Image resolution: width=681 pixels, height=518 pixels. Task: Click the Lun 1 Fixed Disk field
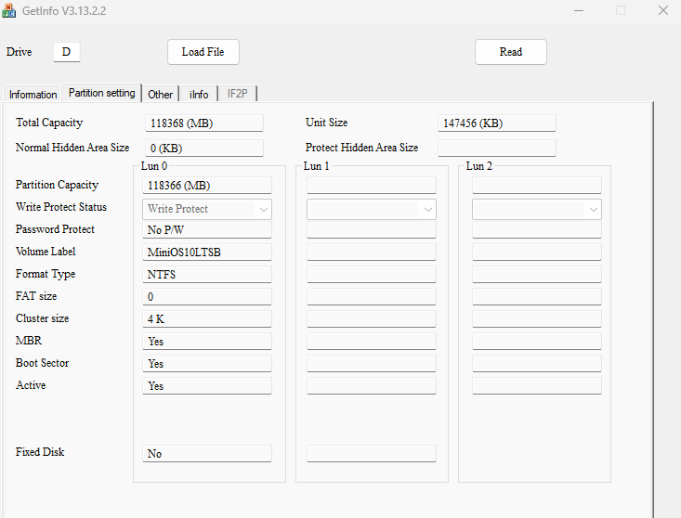pyautogui.click(x=372, y=453)
